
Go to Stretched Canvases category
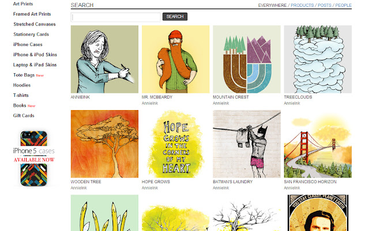[35, 24]
